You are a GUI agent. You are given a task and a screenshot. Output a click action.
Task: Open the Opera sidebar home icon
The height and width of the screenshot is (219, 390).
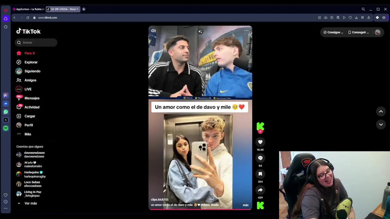coord(5,19)
